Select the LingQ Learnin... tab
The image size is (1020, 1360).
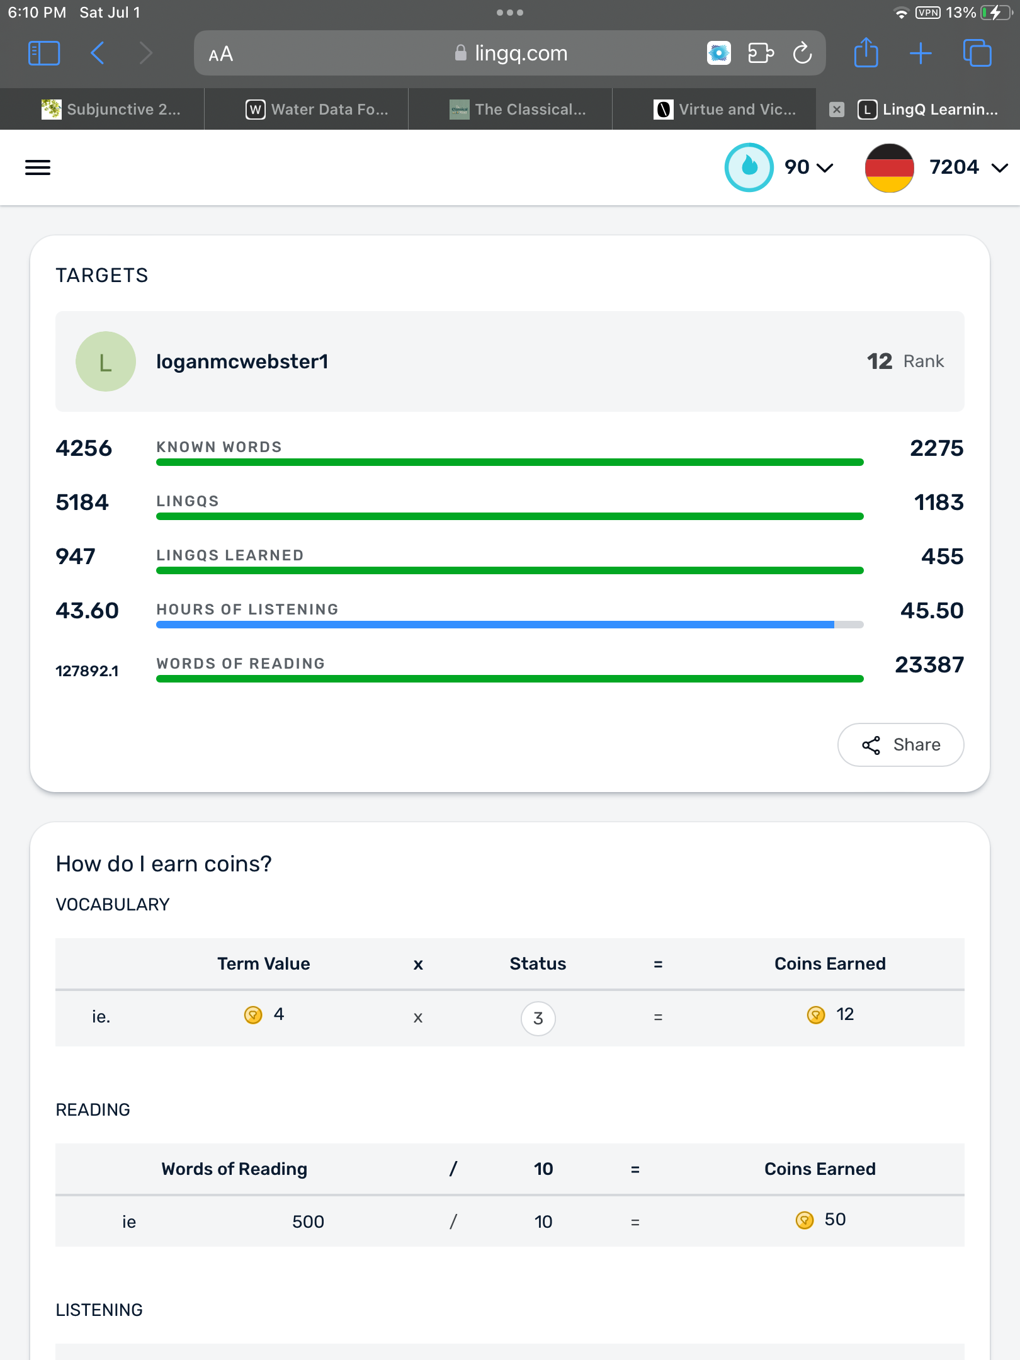coord(919,110)
